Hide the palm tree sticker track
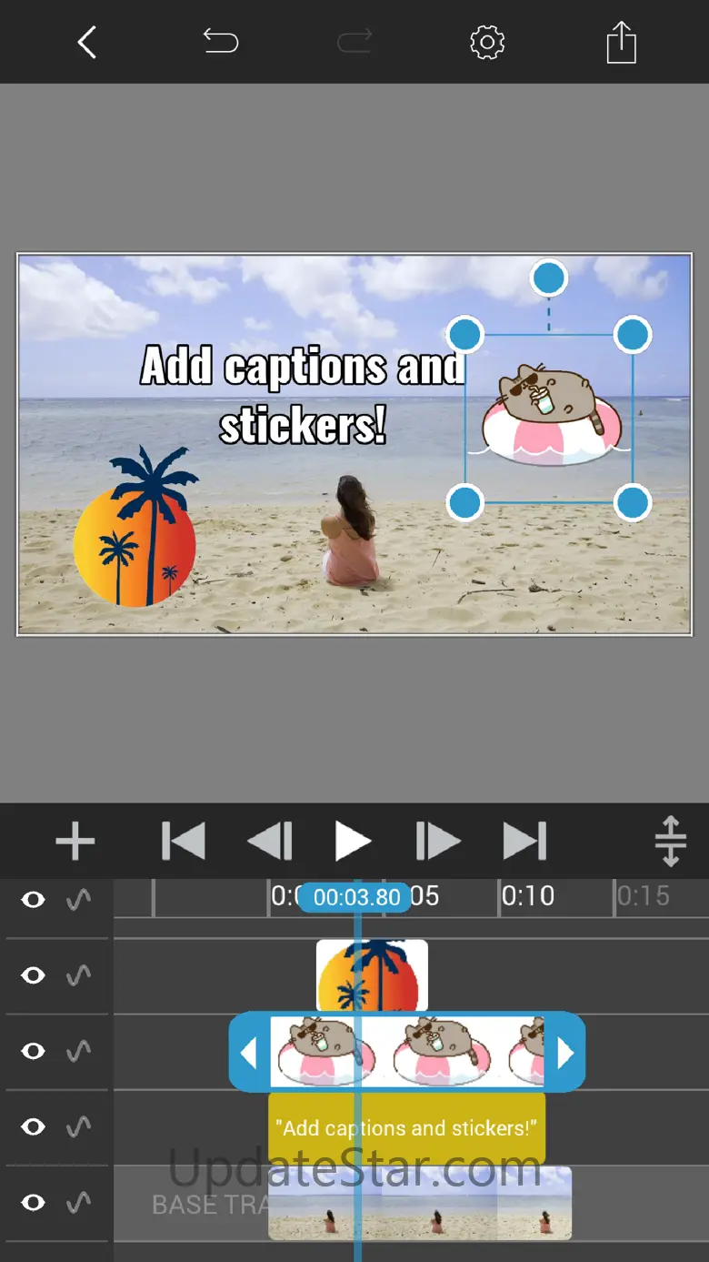 coord(34,975)
